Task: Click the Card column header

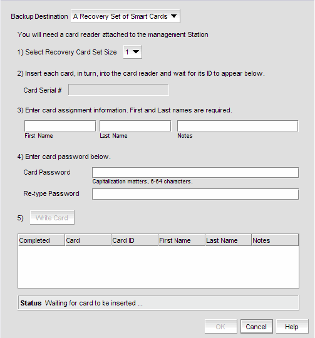Action: [88, 240]
